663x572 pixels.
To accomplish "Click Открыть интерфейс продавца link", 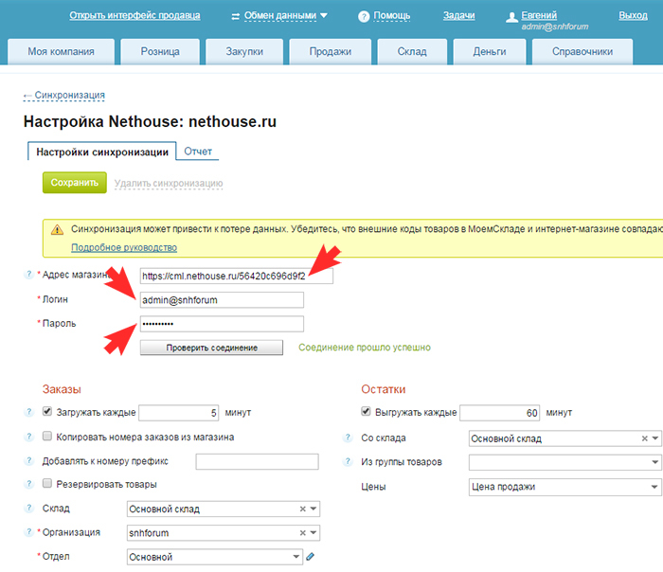I will pos(134,16).
